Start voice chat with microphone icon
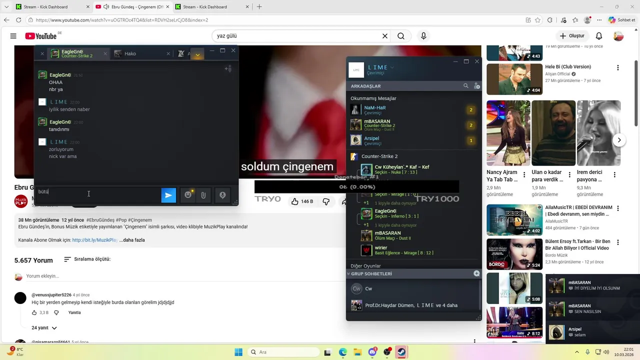The height and width of the screenshot is (360, 640). (222, 195)
